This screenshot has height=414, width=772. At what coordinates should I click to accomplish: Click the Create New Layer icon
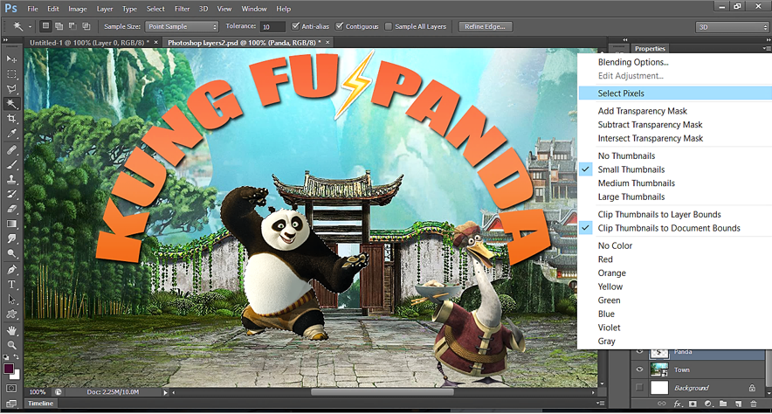click(x=738, y=404)
